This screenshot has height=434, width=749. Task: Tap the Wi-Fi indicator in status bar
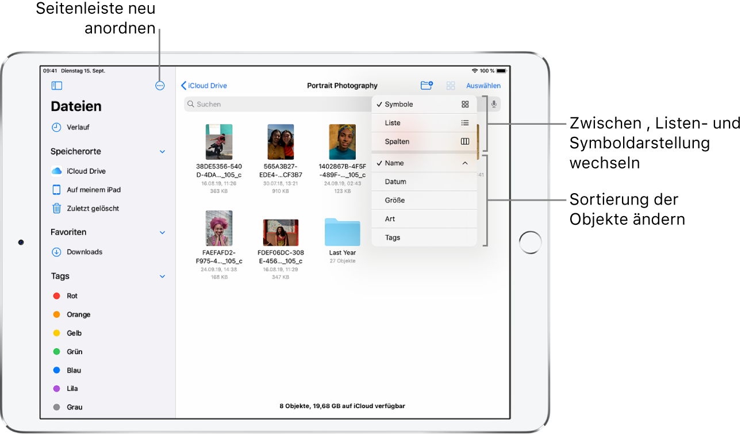474,71
